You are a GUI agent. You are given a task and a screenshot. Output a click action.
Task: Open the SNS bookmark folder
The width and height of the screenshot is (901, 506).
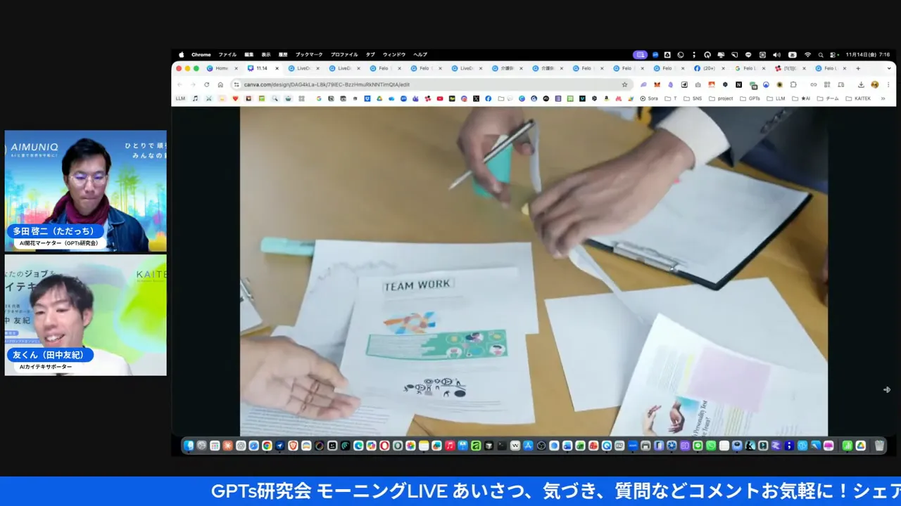point(696,98)
